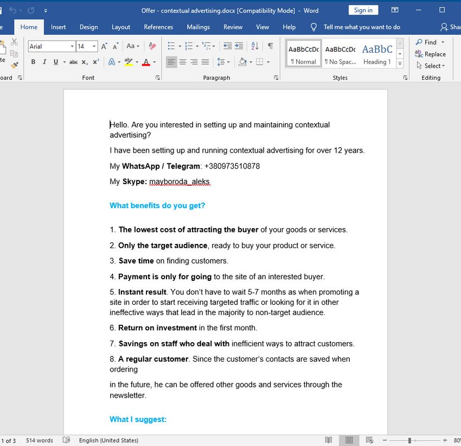The height and width of the screenshot is (446, 461).
Task: Set Align Right paragraph alignment
Action: [x=194, y=62]
